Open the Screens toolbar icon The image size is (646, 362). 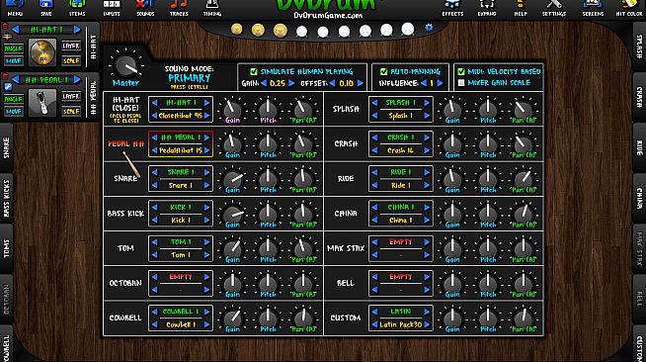(x=593, y=8)
